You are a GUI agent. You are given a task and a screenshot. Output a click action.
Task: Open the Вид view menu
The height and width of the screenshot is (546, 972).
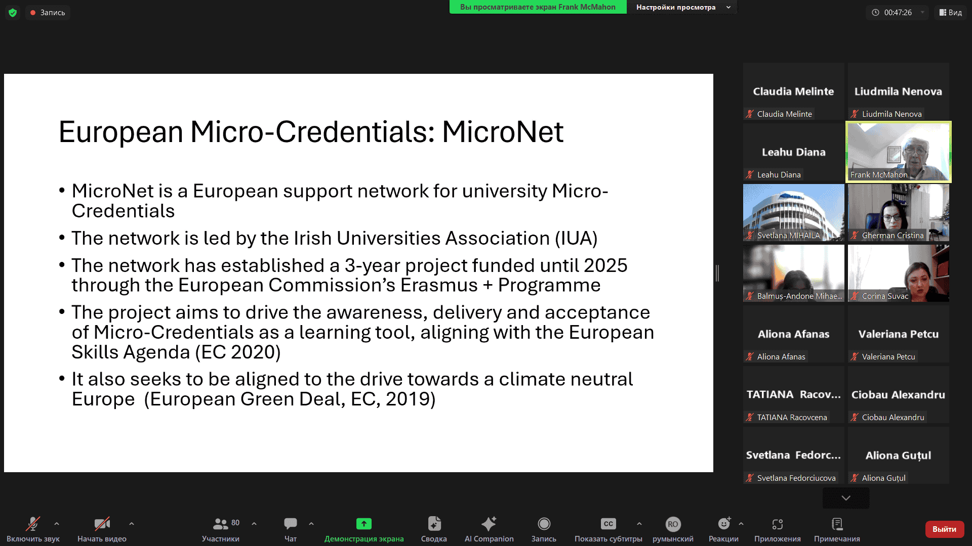pos(950,13)
